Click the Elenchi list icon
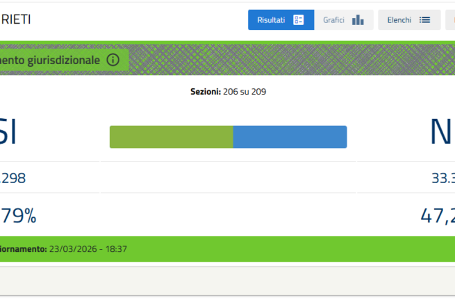The height and width of the screenshot is (304, 455). click(424, 20)
